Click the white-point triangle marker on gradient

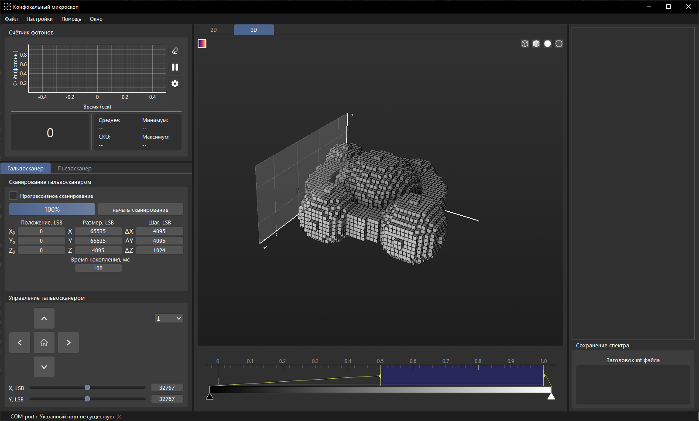click(x=552, y=396)
